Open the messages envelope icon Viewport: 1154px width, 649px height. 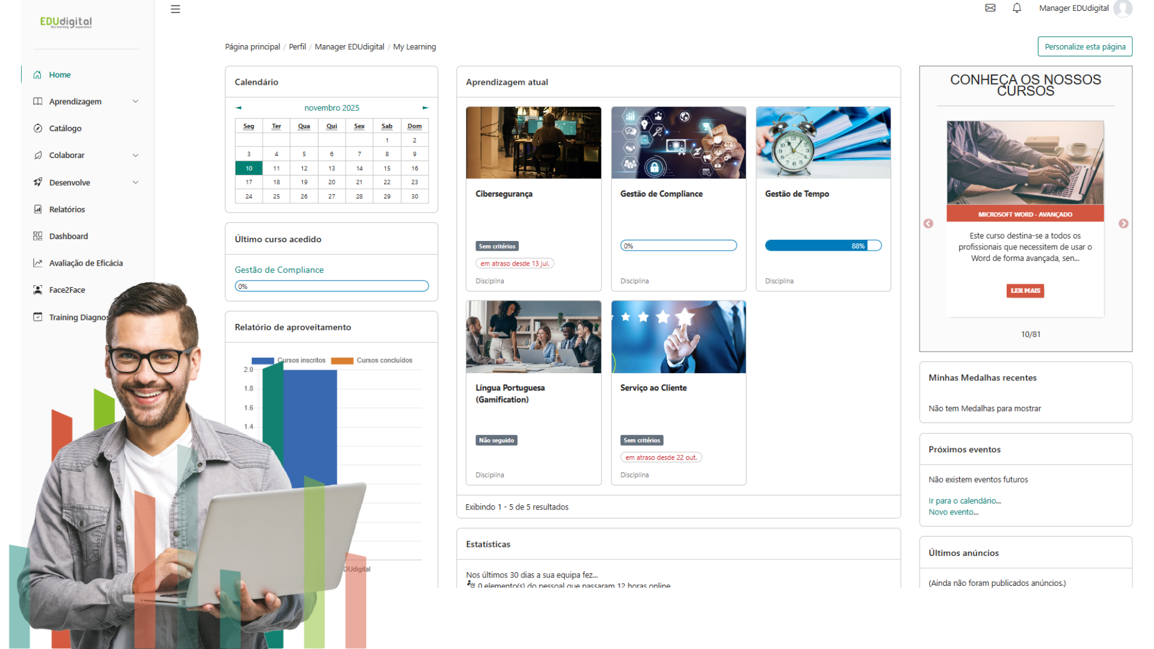(990, 8)
